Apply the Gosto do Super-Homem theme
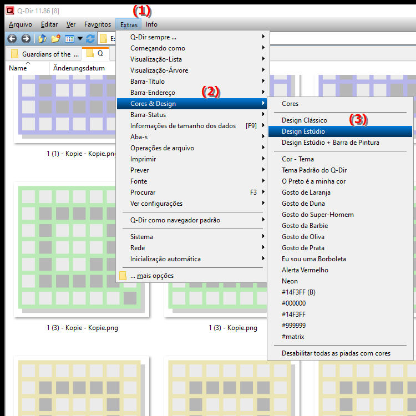This screenshot has width=416, height=416. pyautogui.click(x=340, y=215)
